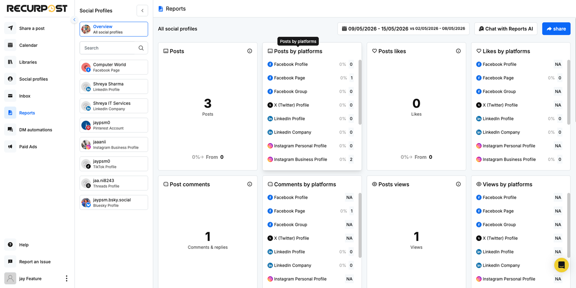Click Instagram Business Profile row in Posts by platforms
This screenshot has height=288, width=576.
click(x=311, y=159)
